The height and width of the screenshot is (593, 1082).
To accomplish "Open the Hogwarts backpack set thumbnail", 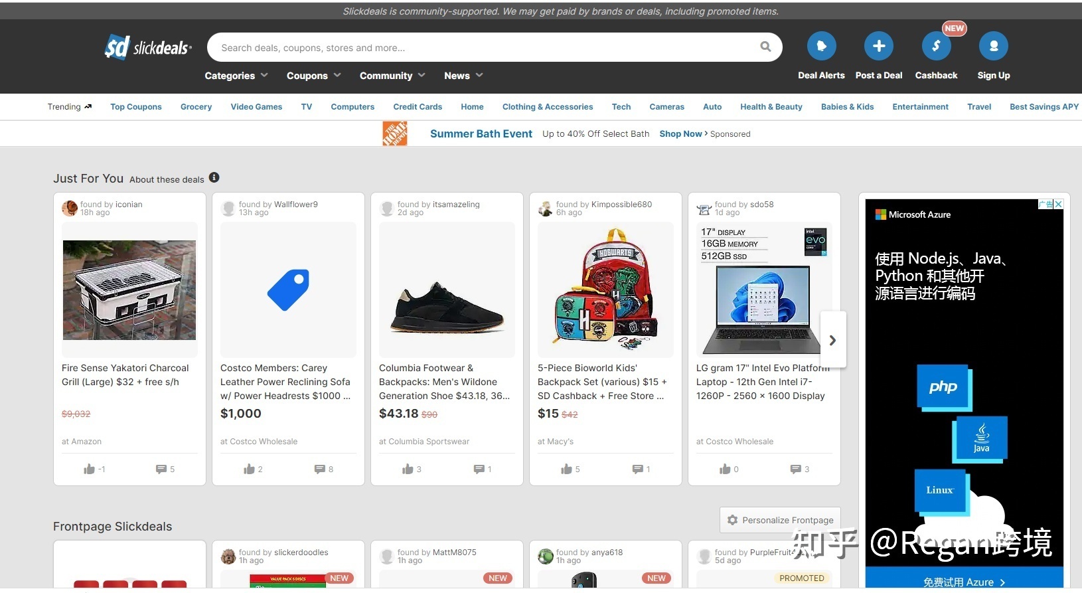I will [605, 290].
